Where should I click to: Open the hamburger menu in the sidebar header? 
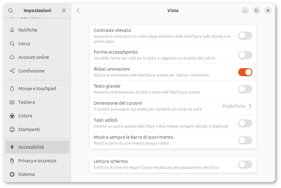[x=64, y=11]
